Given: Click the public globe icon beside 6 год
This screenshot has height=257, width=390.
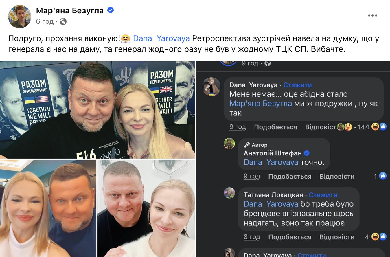Looking at the screenshot, I should point(63,21).
